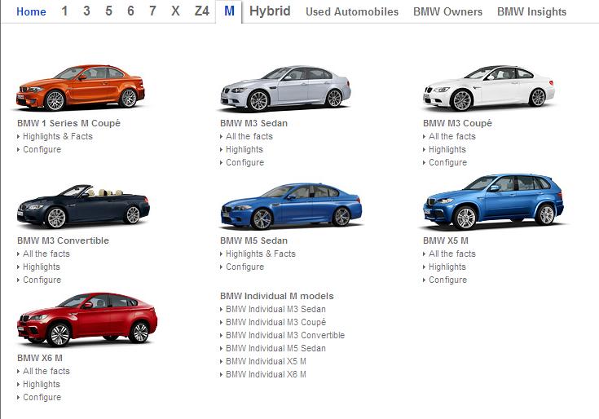Image resolution: width=599 pixels, height=419 pixels.
Task: Open Highlights & Facts under BMW M5 Sedan
Action: (261, 254)
